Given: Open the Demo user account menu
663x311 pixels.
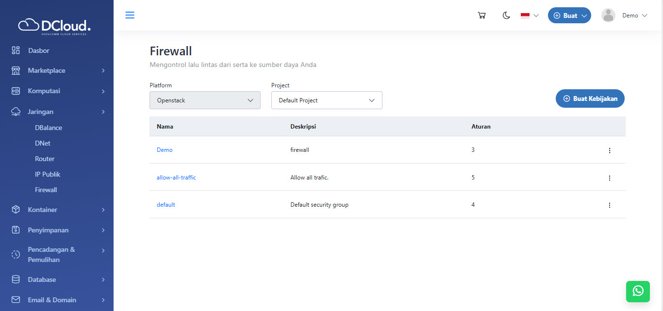Looking at the screenshot, I should tap(624, 16).
